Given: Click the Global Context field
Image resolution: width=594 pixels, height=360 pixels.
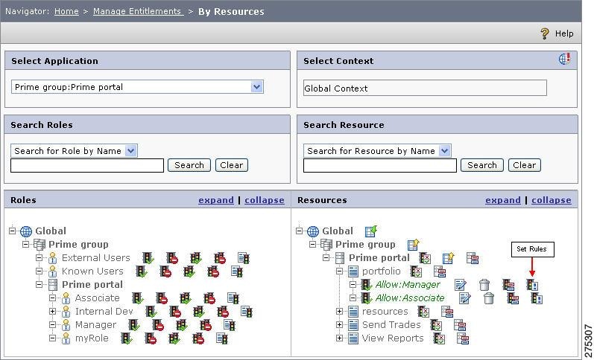Looking at the screenshot, I should click(x=425, y=88).
